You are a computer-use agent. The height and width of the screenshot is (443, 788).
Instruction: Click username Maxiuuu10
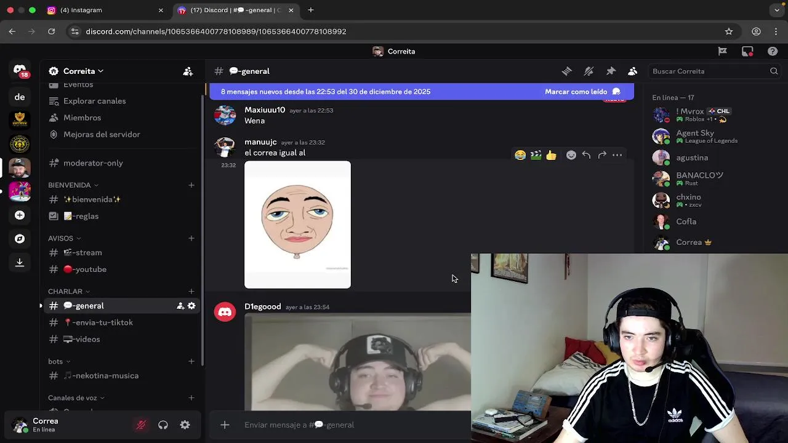[265, 110]
